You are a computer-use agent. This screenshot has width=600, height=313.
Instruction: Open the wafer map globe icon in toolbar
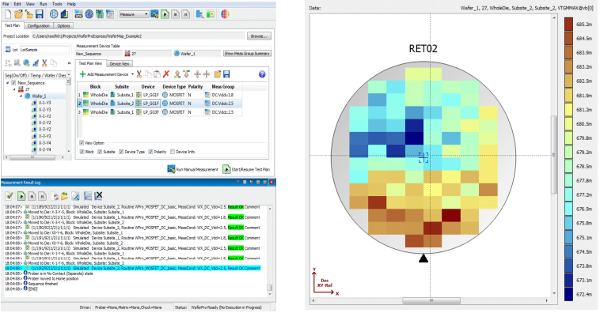[x=54, y=14]
